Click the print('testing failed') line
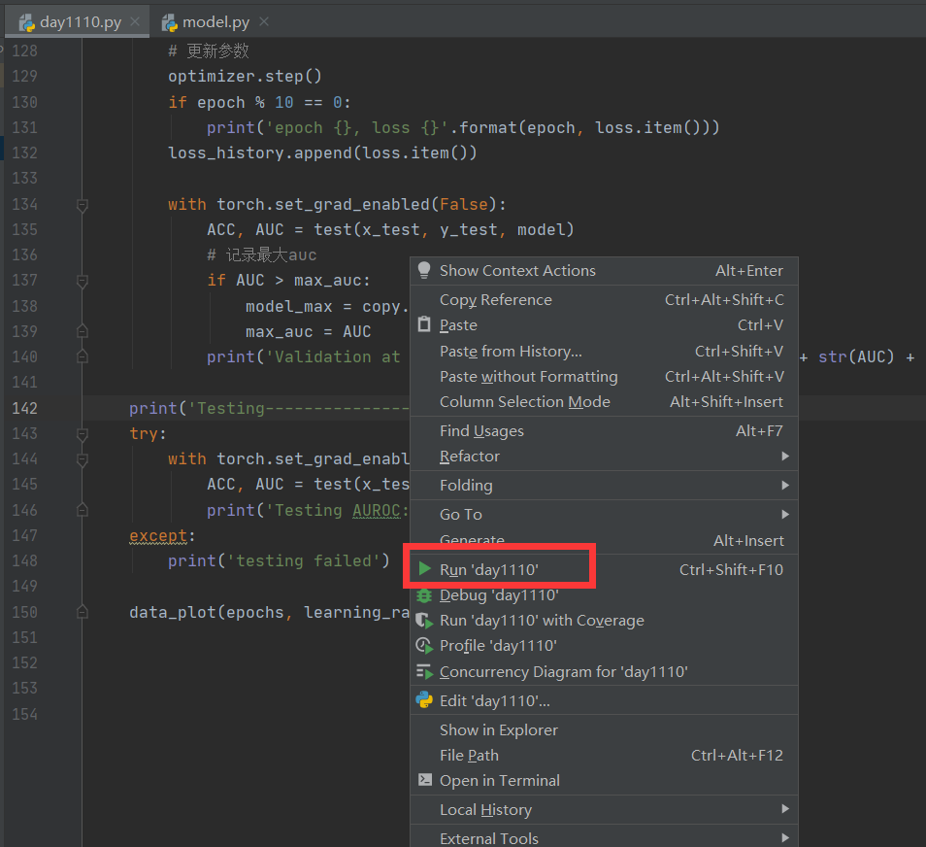926x847 pixels. [x=279, y=560]
